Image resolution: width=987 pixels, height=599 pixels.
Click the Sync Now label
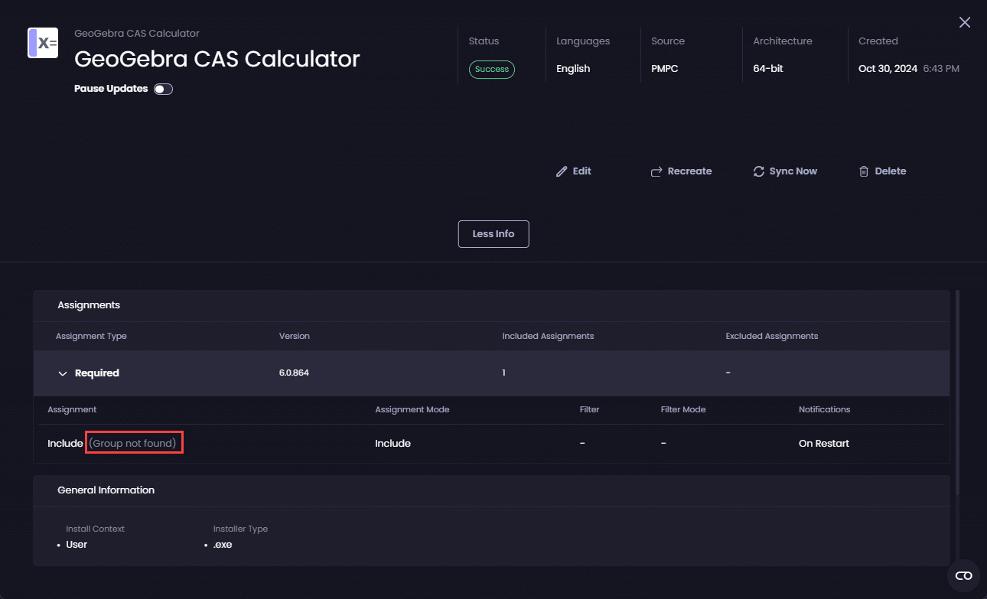tap(793, 171)
